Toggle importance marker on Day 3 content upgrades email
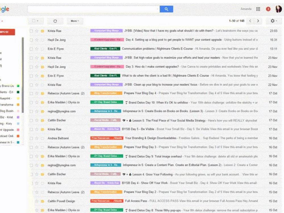The height and width of the screenshot is (213, 284). [x=43, y=67]
